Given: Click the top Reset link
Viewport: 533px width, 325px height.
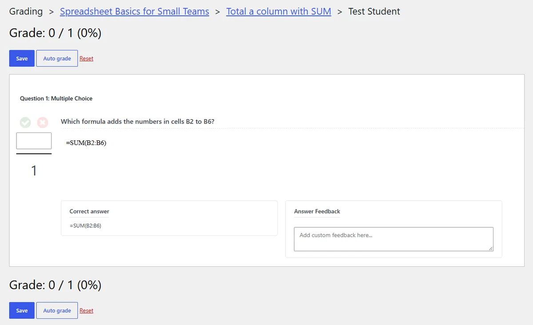Looking at the screenshot, I should point(86,58).
